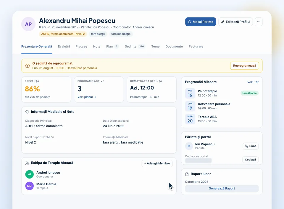Click the ADHD, formă combinată · Nivel 2 tag
The width and height of the screenshot is (284, 209).
point(63,34)
